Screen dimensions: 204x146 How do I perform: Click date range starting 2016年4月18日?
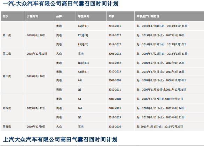pos(161,44)
